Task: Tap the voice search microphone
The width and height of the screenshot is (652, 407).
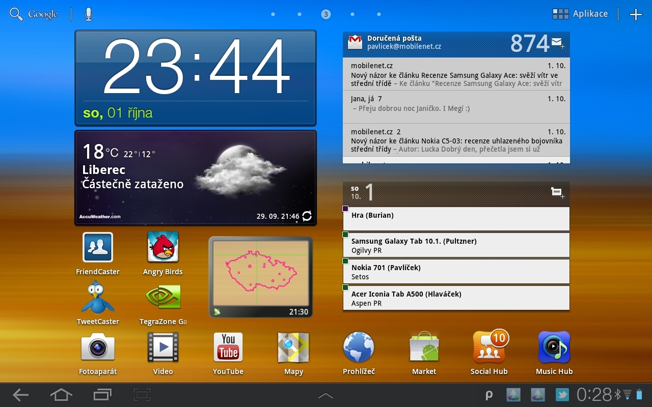Action: click(88, 13)
